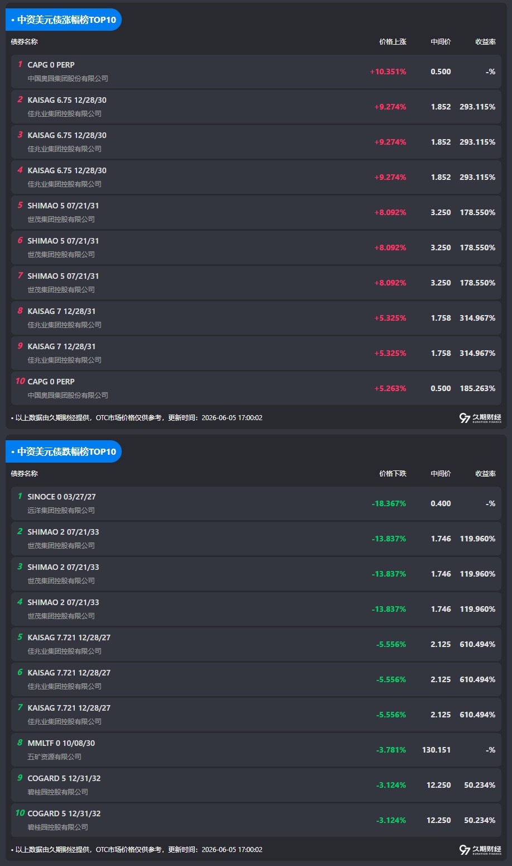Open rank 4 KAISAG 6.75 12/28/30 bond name
The height and width of the screenshot is (866, 512).
tap(67, 170)
